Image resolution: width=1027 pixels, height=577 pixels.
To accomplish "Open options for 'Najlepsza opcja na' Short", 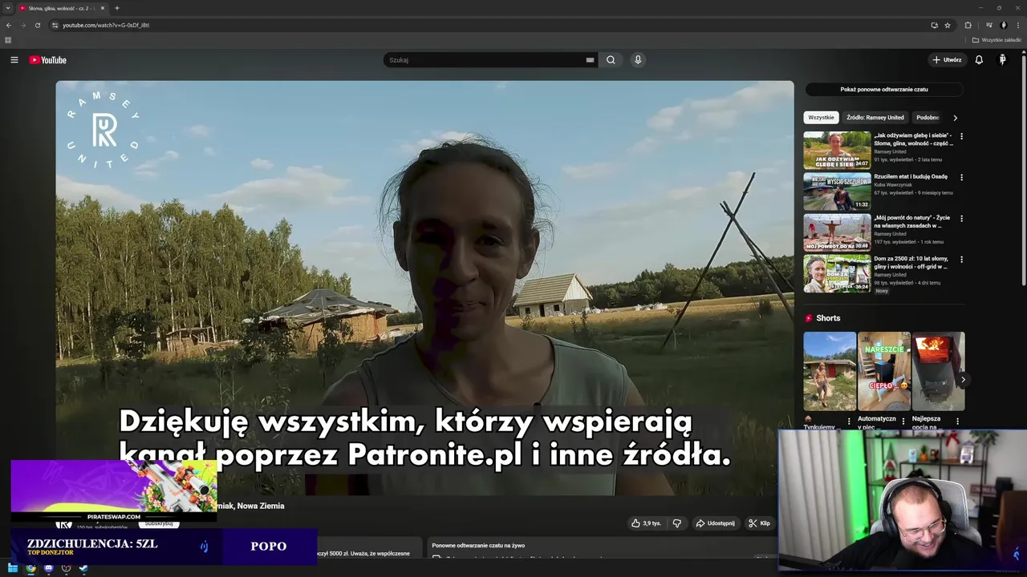I will (x=957, y=421).
